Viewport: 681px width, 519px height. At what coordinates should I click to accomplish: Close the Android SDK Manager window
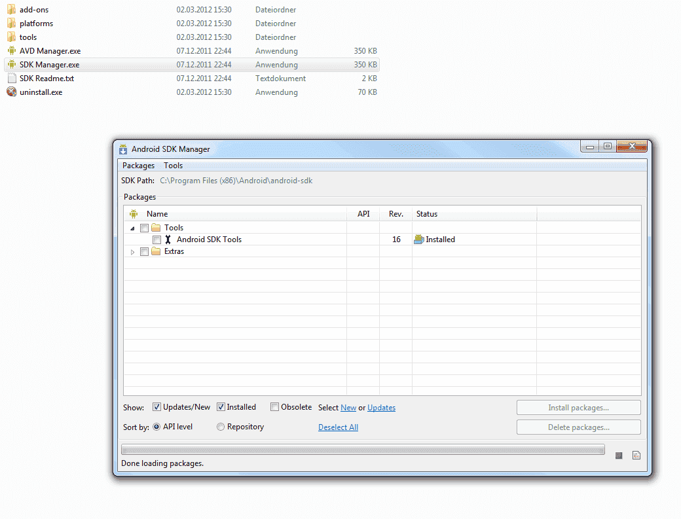(x=632, y=147)
